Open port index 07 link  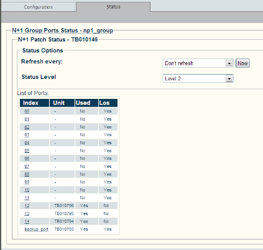(x=27, y=166)
